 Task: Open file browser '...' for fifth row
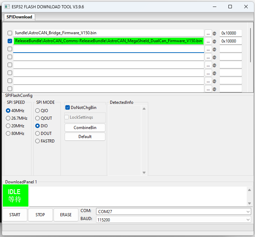pyautogui.click(x=208, y=65)
